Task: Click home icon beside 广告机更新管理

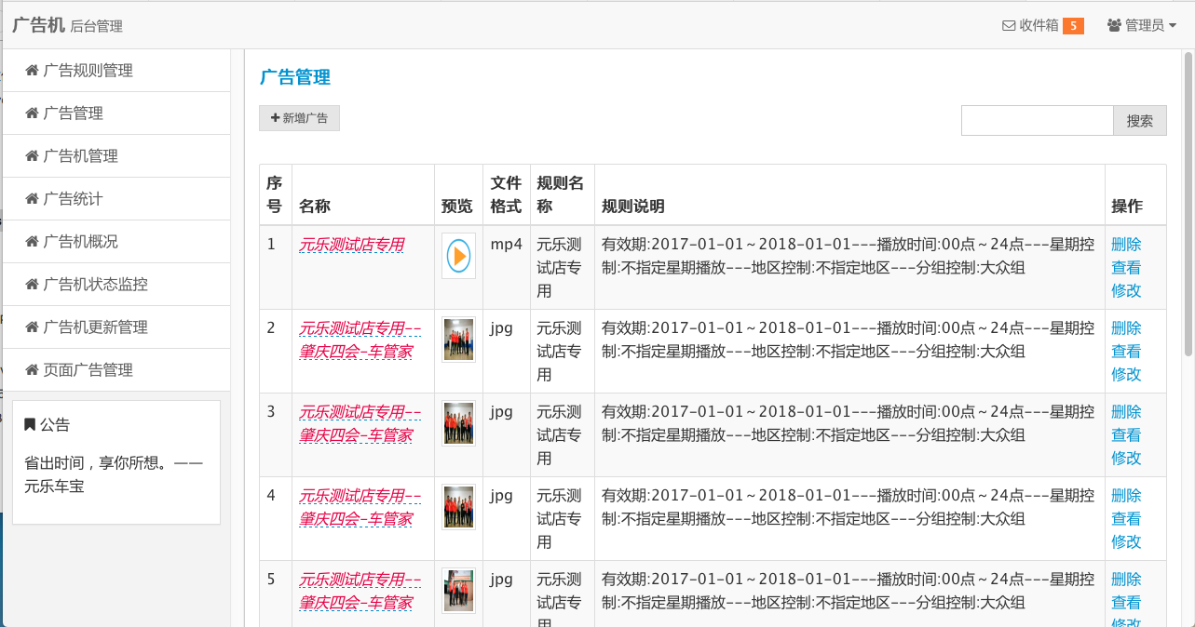Action: 32,327
